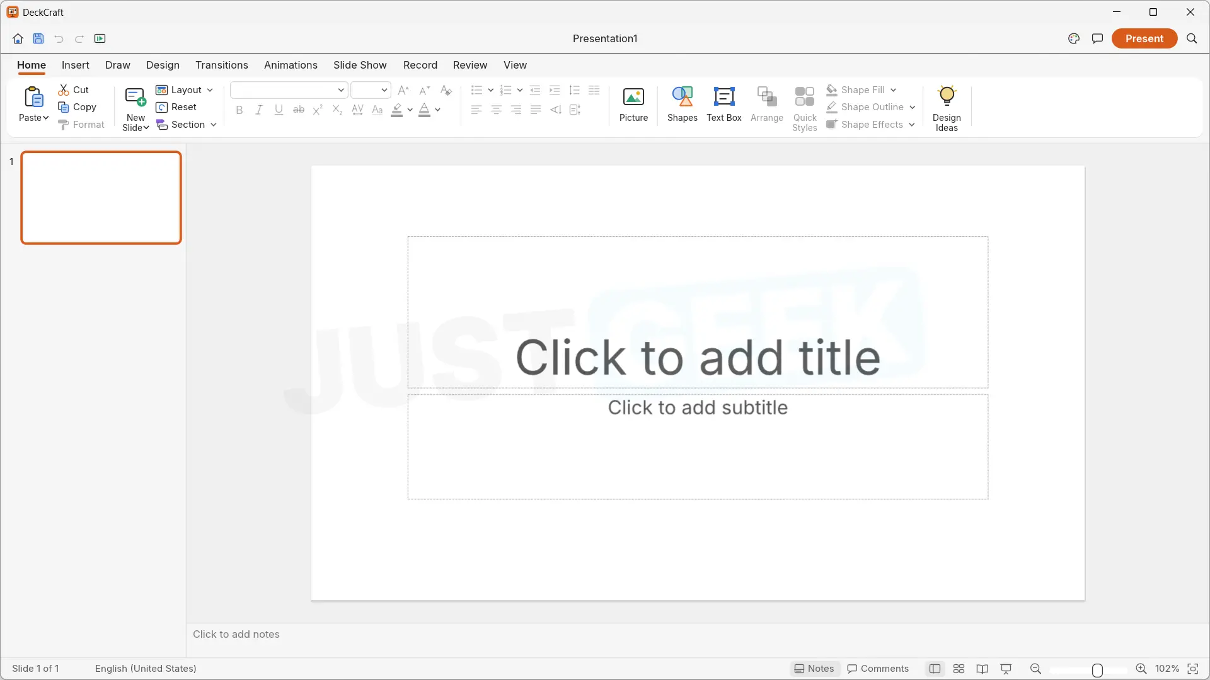Open the Animations tab

291,65
